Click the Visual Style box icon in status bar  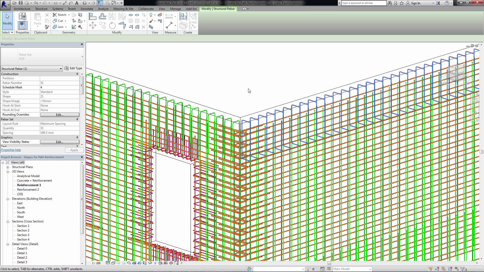pos(113,263)
